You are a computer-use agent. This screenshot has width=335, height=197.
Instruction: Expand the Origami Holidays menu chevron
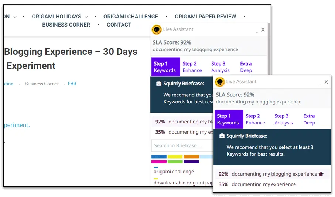(86, 17)
